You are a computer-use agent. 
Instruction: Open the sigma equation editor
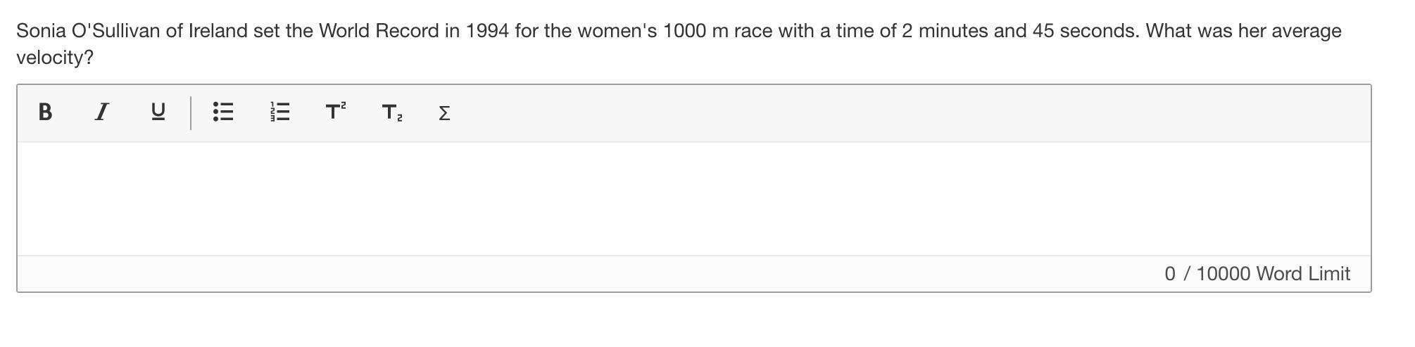coord(444,112)
